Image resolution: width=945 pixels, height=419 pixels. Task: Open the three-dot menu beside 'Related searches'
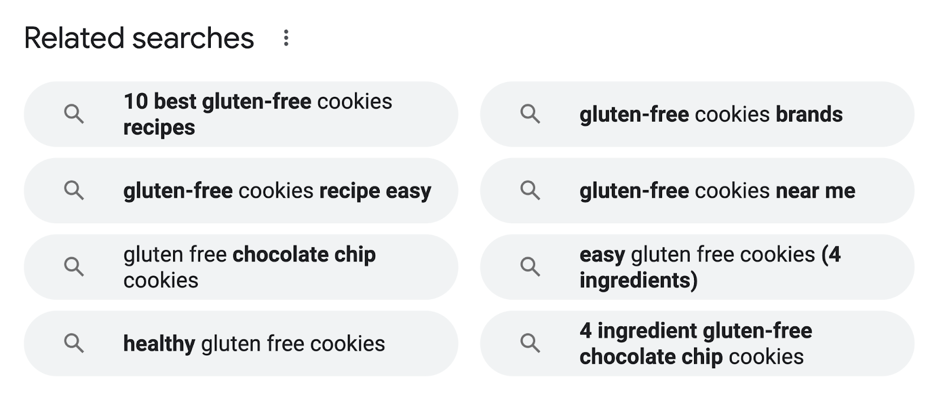[288, 38]
